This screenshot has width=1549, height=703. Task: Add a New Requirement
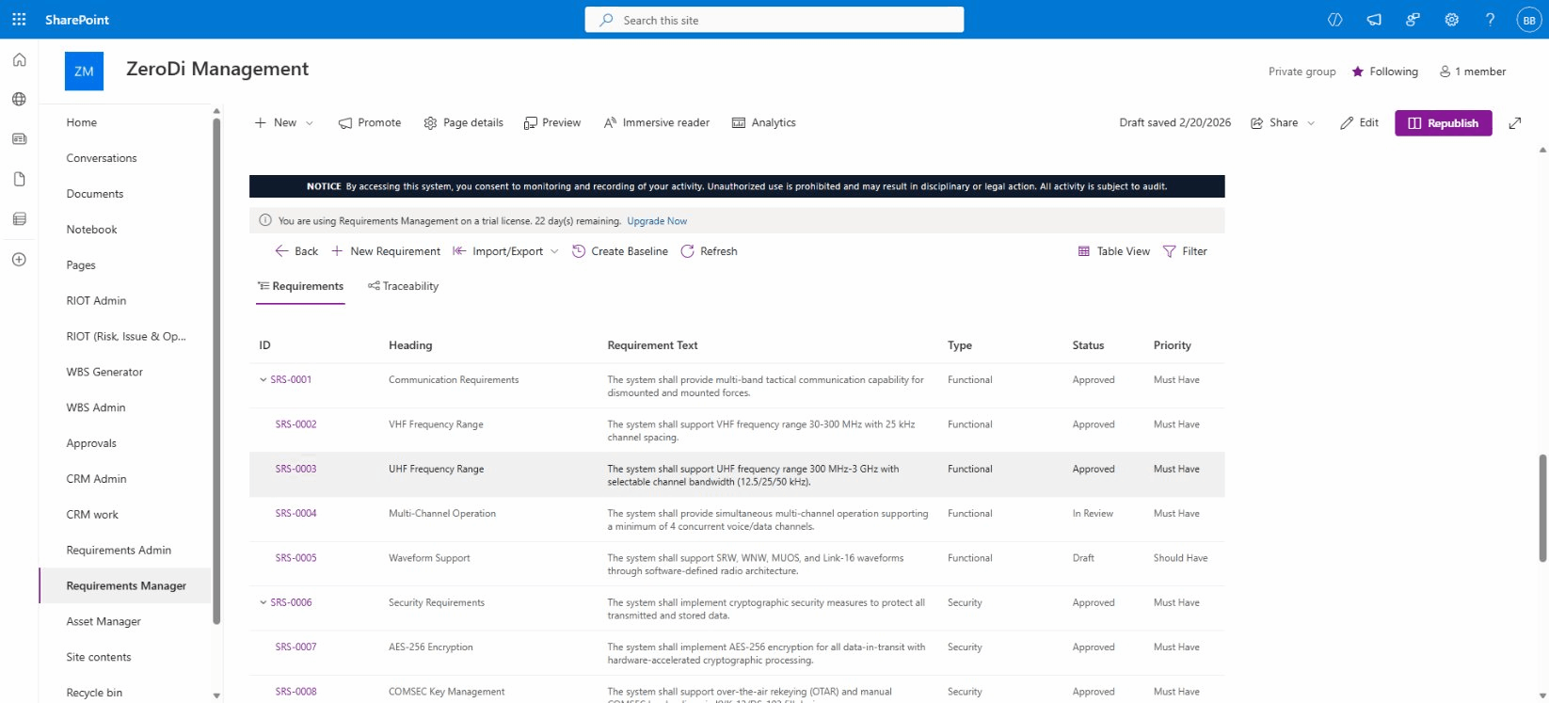386,251
